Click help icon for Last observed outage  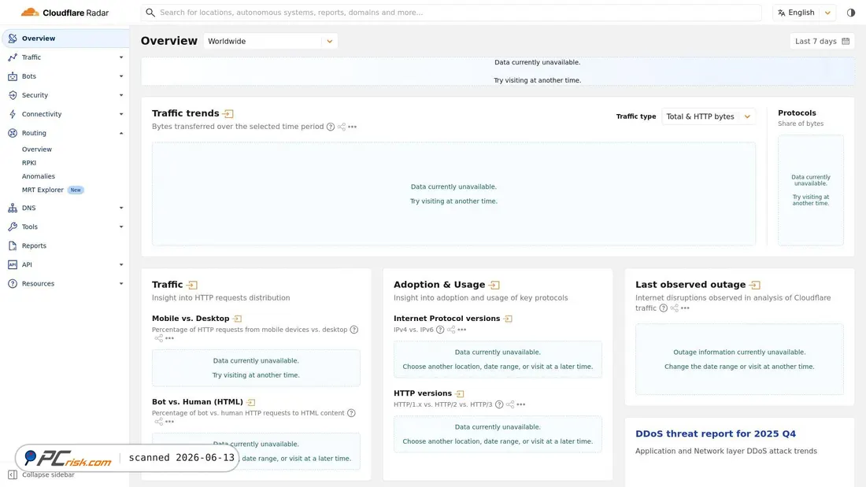tap(664, 308)
